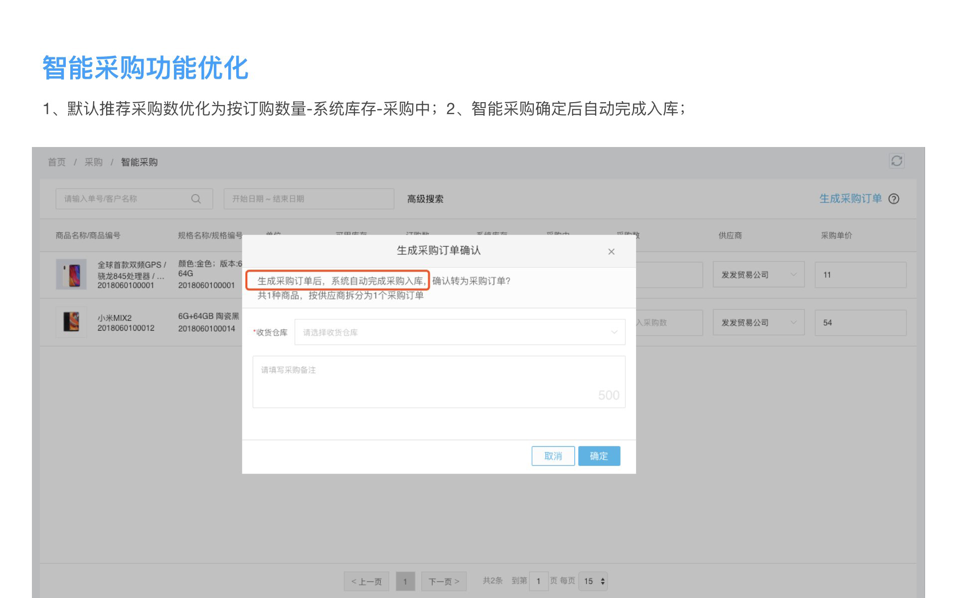The height and width of the screenshot is (598, 957).
Task: Expand second row 发发贸易公司 supplier dropdown
Action: pos(758,322)
